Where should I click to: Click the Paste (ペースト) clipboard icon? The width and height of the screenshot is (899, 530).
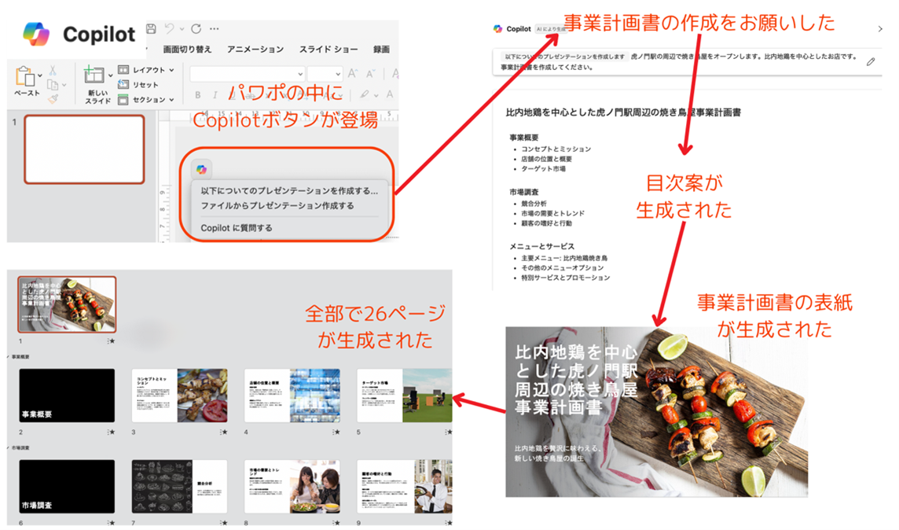coord(25,77)
